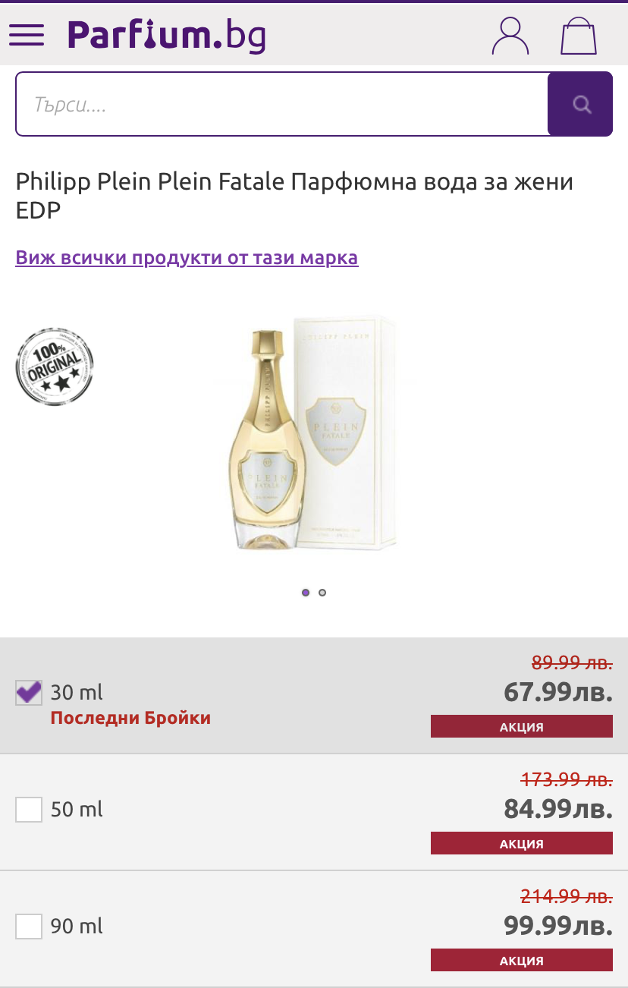Select the first image carousel dot
Image resolution: width=628 pixels, height=988 pixels.
pyautogui.click(x=306, y=593)
